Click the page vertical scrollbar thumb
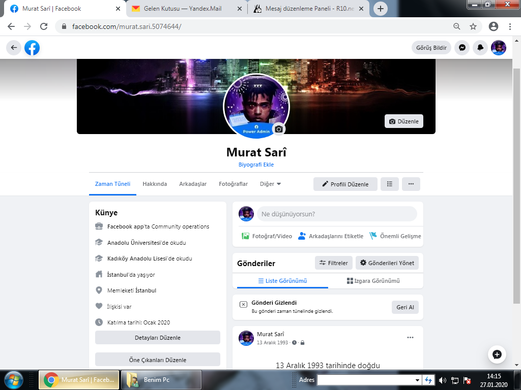This screenshot has height=390, width=521. (x=516, y=186)
